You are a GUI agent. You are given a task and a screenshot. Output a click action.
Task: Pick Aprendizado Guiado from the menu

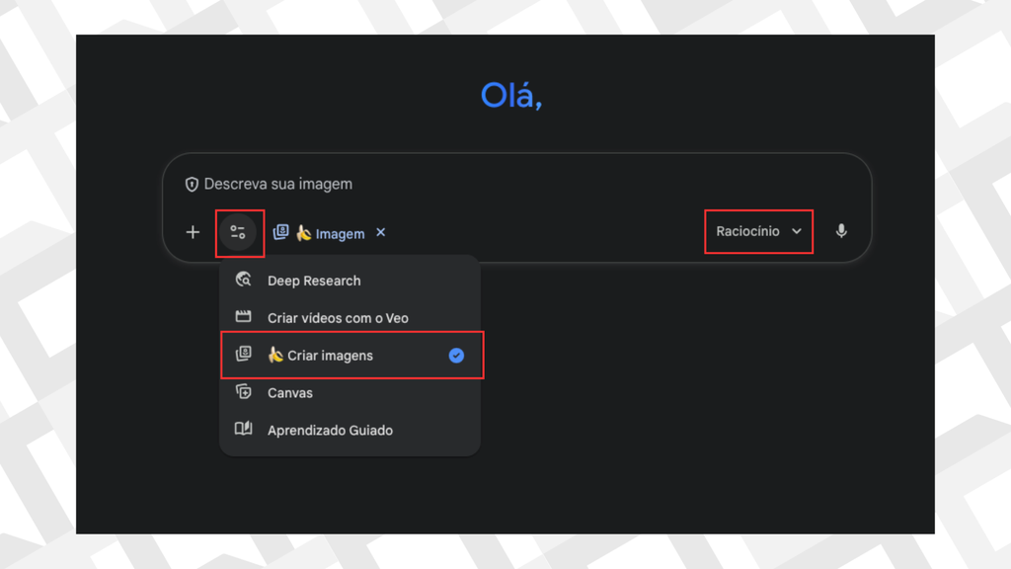click(330, 431)
